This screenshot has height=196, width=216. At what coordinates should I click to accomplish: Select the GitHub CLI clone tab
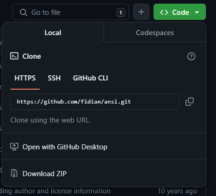[91, 78]
